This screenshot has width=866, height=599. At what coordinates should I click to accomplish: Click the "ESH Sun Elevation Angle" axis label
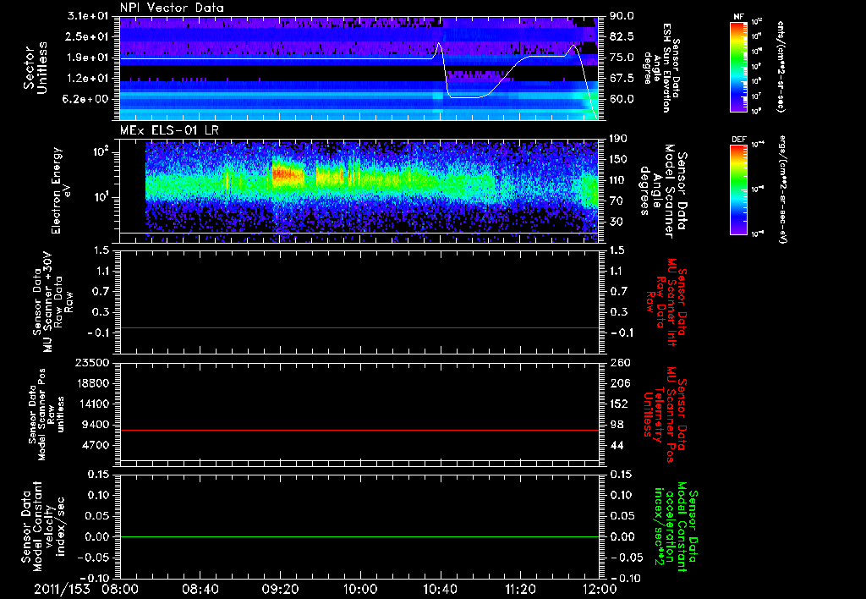pyautogui.click(x=661, y=68)
